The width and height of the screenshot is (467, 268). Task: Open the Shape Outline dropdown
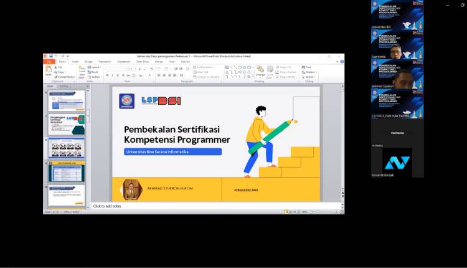[286, 72]
